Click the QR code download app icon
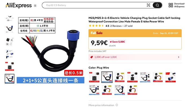The image size is (185, 112). (x=171, y=5)
